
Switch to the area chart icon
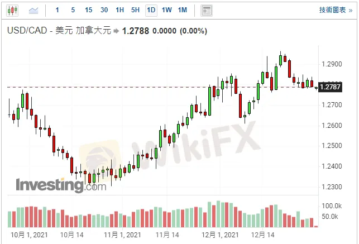33,10
